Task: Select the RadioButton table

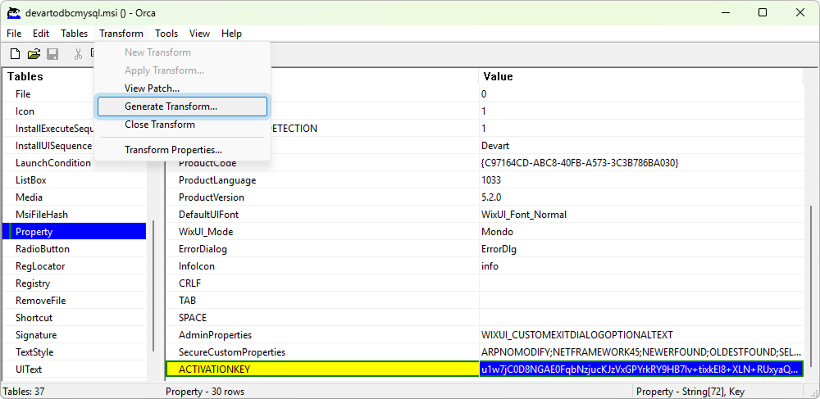Action: point(75,249)
